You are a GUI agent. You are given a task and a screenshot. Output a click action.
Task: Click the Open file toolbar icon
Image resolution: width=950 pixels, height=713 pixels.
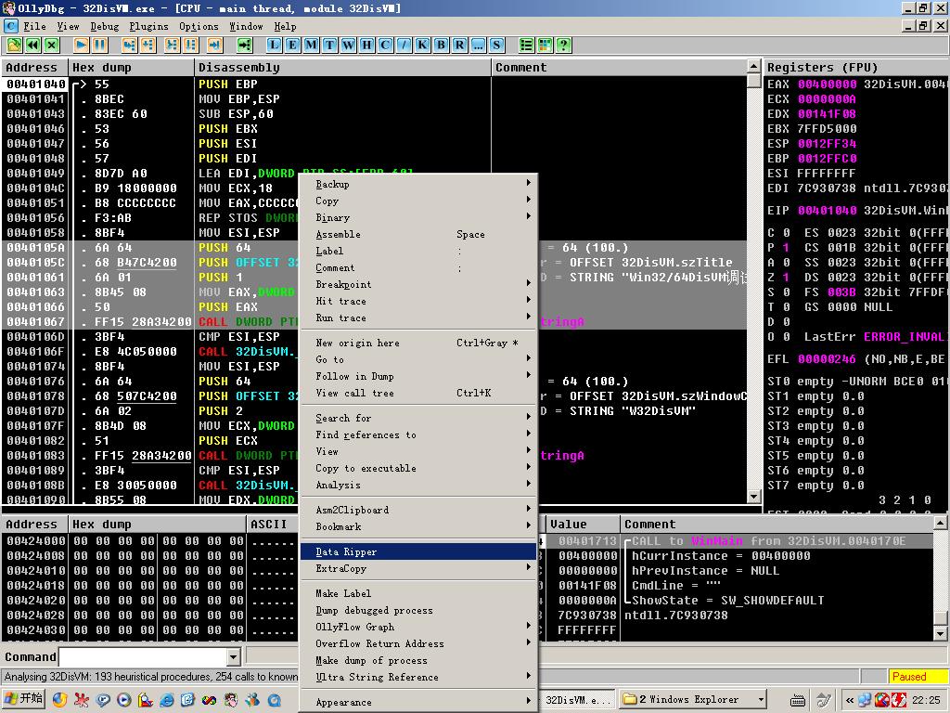14,45
